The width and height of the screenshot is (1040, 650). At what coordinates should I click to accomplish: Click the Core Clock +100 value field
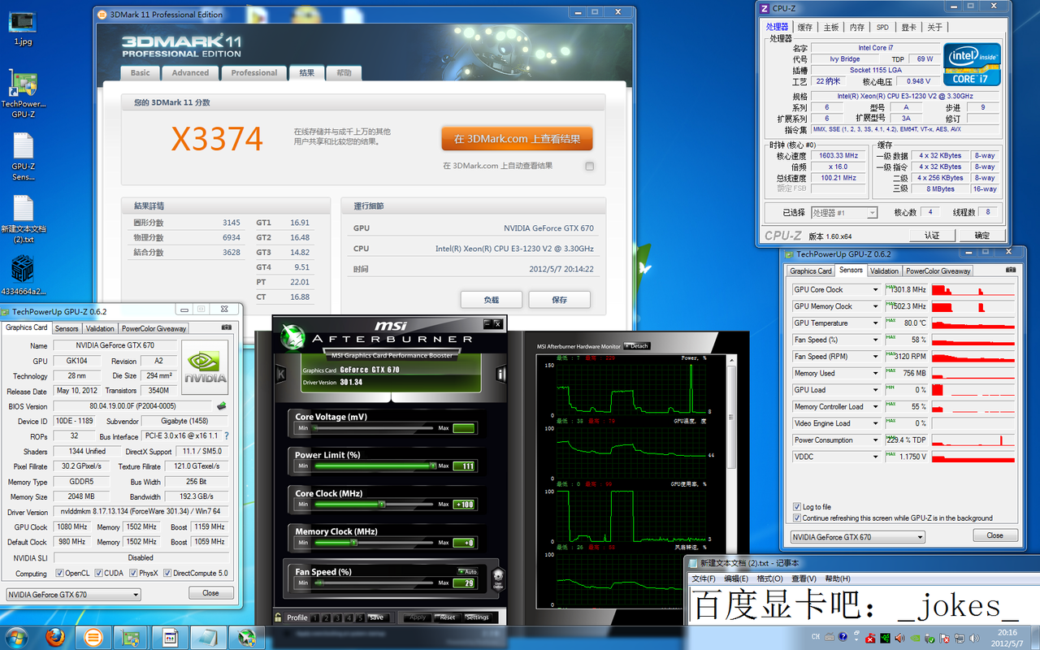pyautogui.click(x=464, y=504)
